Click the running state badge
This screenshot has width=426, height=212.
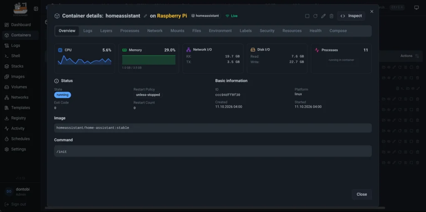pyautogui.click(x=62, y=95)
